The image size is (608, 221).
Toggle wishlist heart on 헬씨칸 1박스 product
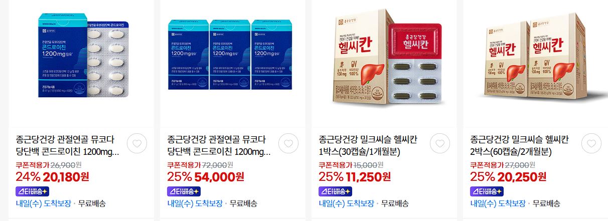click(x=439, y=144)
